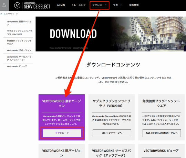Viewport: 186px width, 158px height.
Task: Select the VECTORWORKS 旧バージョン card title
Action: click(61, 153)
